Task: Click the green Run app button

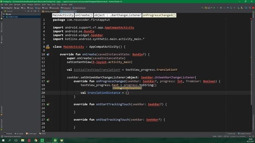Action: 214,8
